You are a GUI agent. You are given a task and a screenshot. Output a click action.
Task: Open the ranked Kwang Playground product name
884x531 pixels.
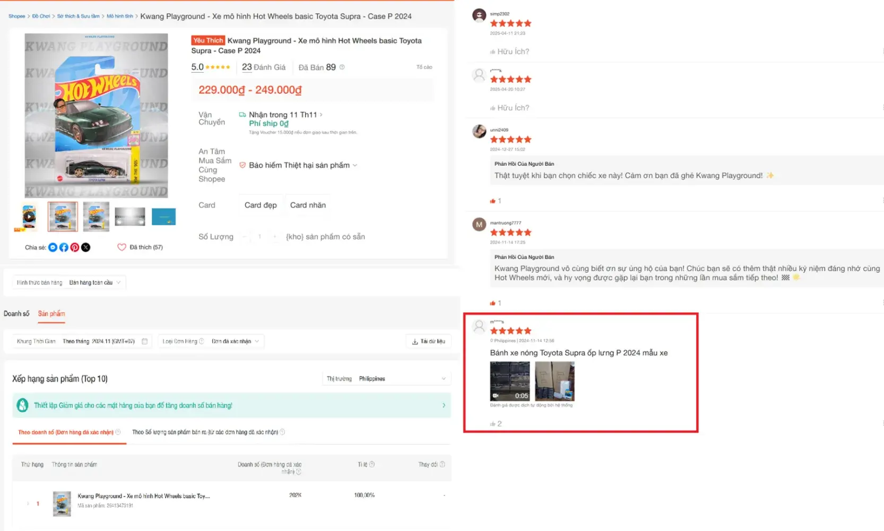coord(144,496)
